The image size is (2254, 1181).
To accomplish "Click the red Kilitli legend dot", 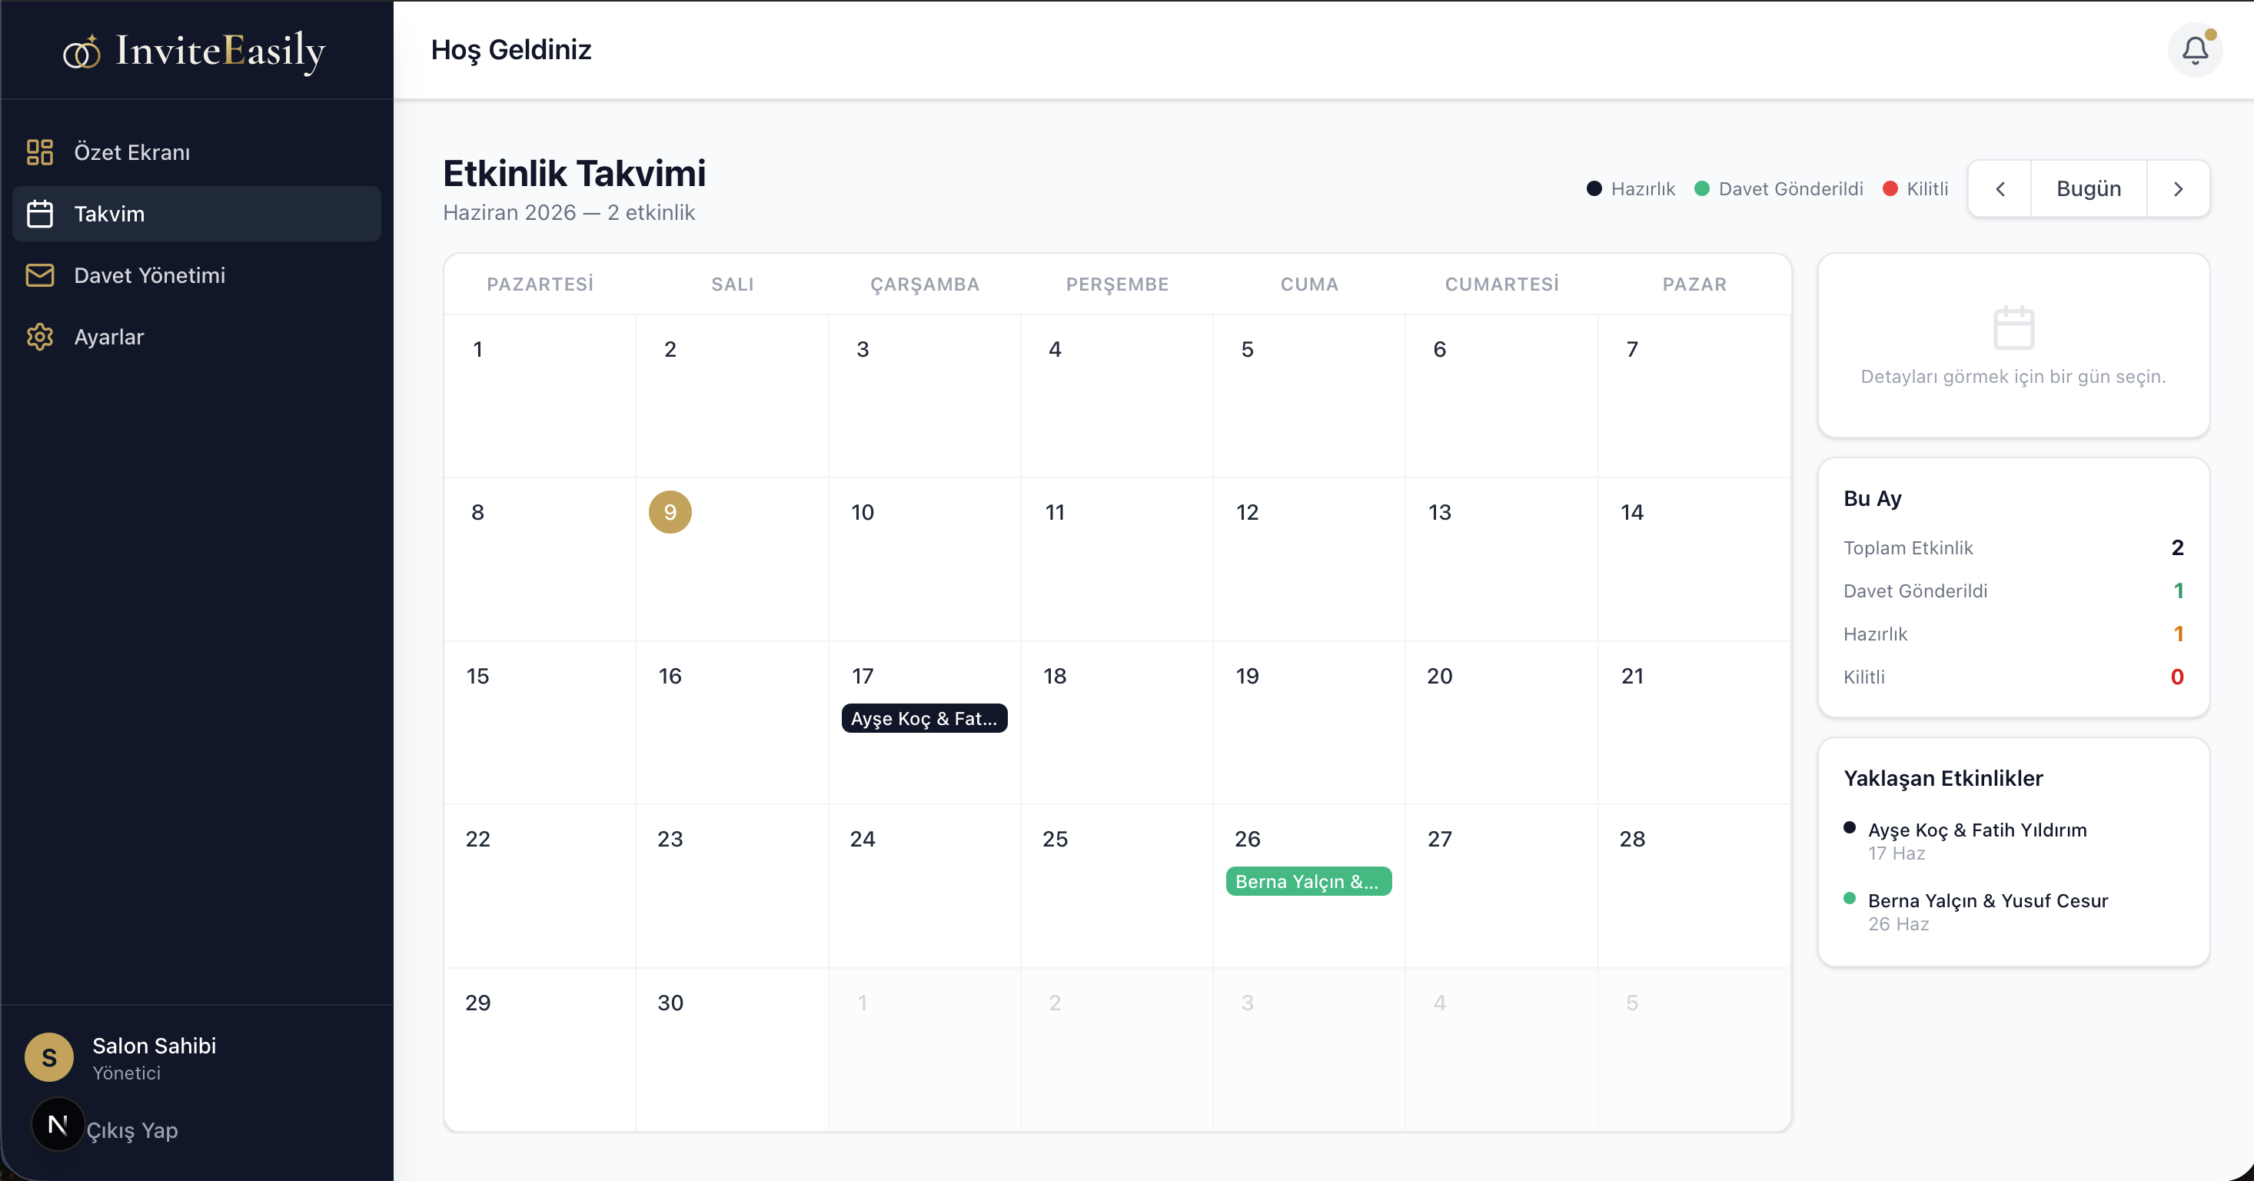I will click(x=1890, y=189).
